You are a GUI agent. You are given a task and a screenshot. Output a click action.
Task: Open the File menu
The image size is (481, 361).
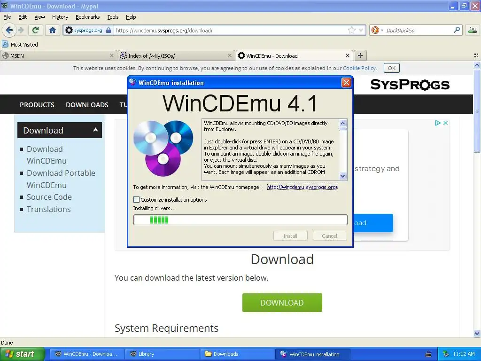click(7, 17)
